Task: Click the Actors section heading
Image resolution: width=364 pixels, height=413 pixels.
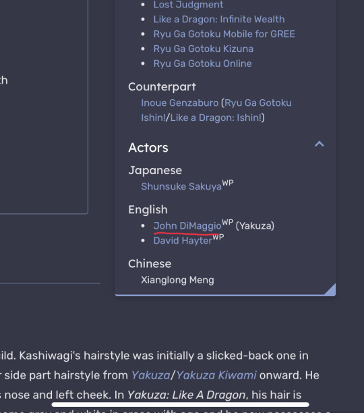Action: (148, 148)
